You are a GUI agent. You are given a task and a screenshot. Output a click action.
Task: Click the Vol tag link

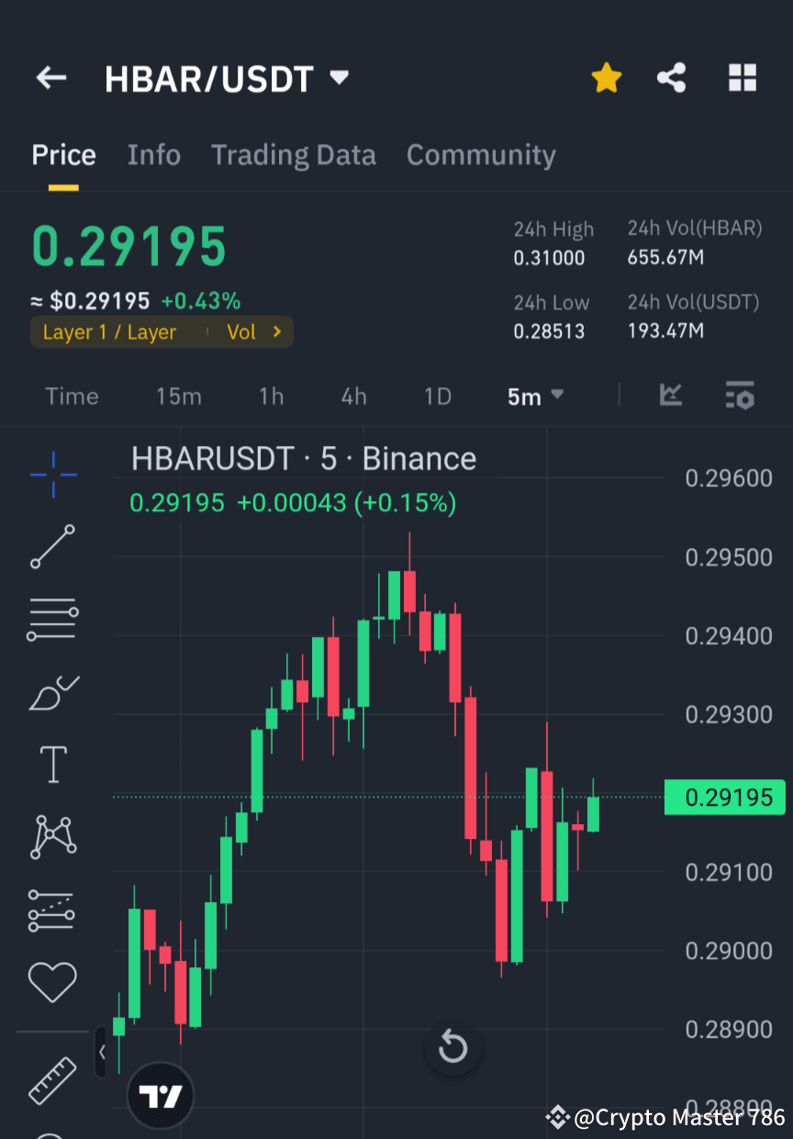[244, 332]
